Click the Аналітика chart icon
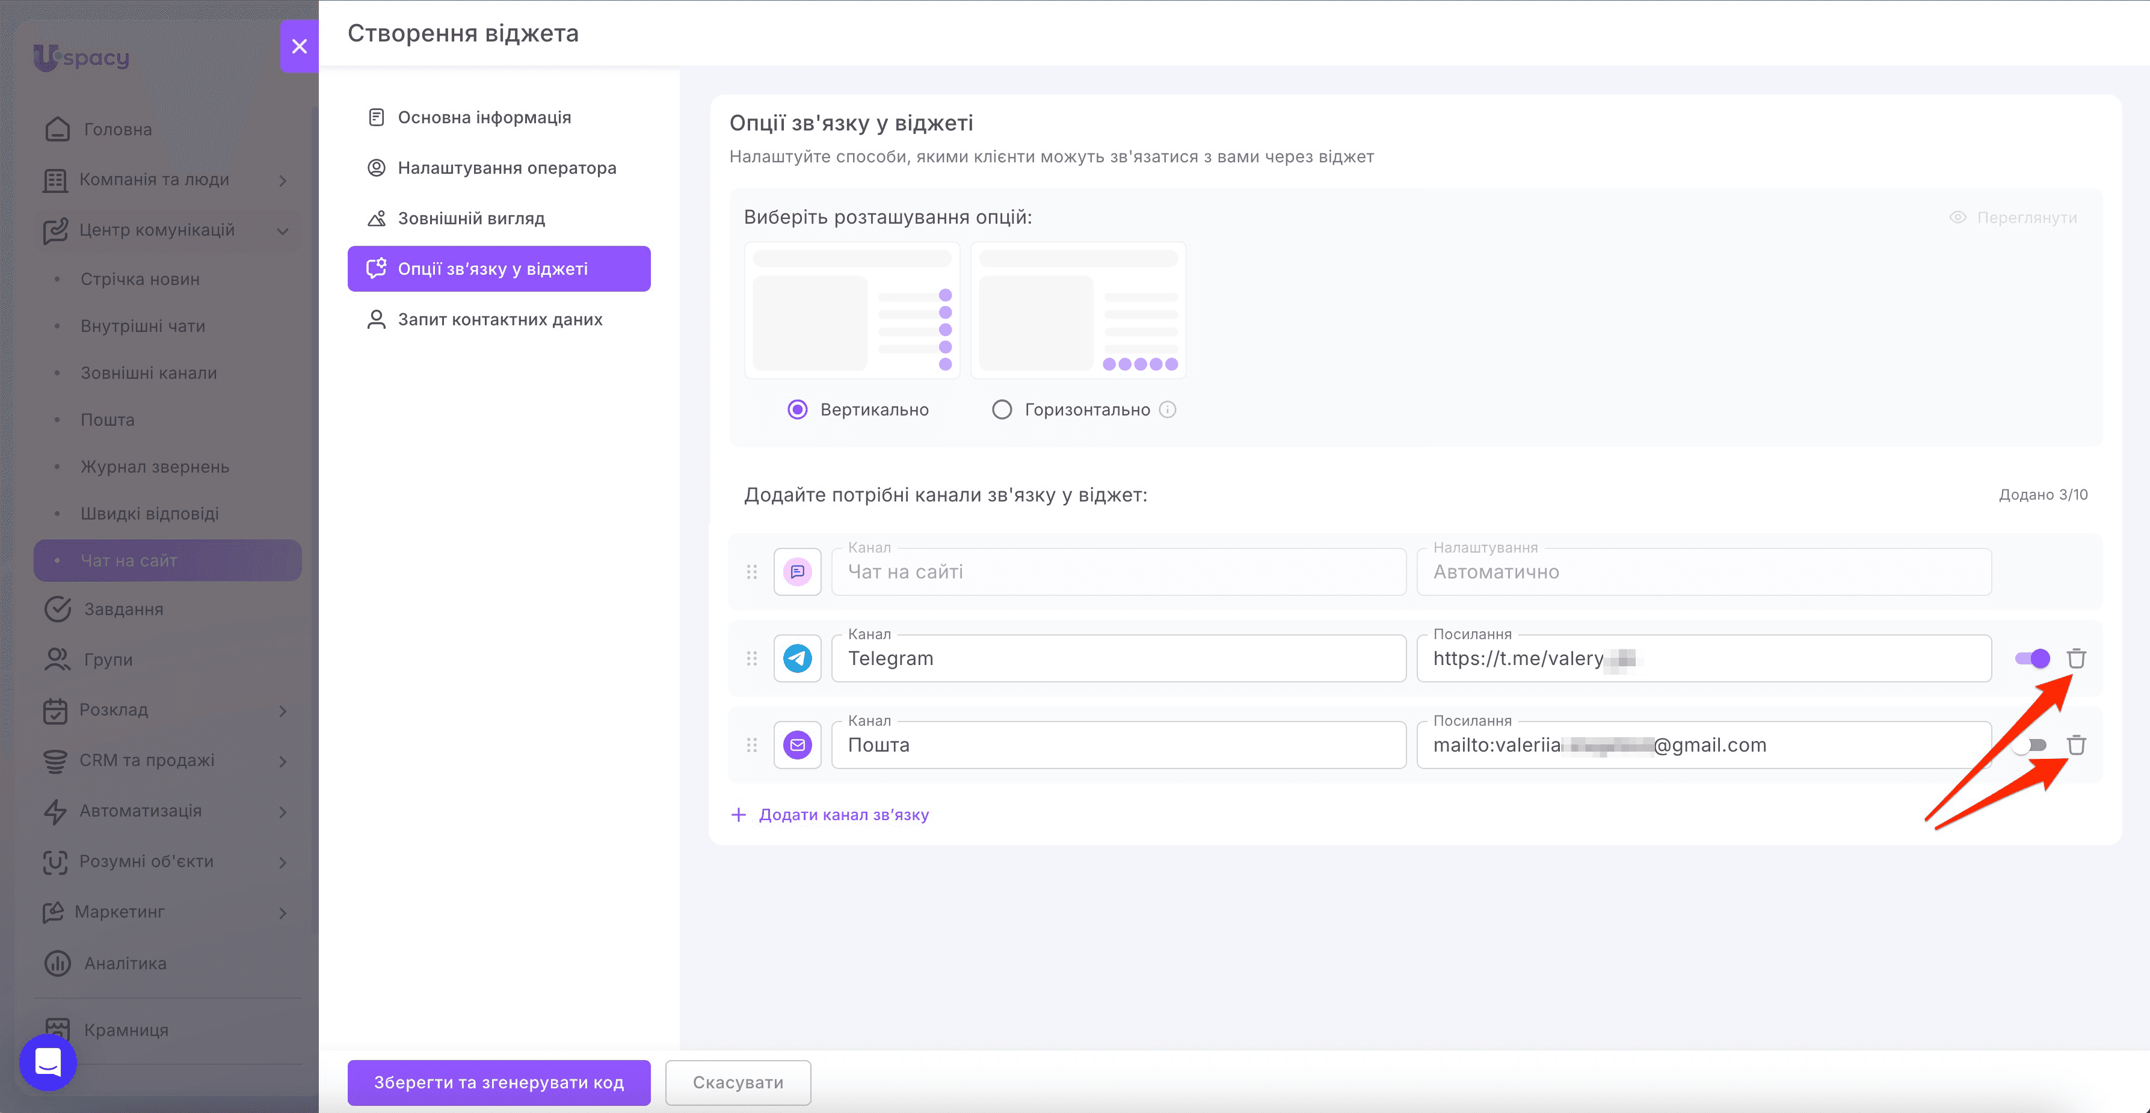Viewport: 2150px width, 1113px height. tap(58, 963)
